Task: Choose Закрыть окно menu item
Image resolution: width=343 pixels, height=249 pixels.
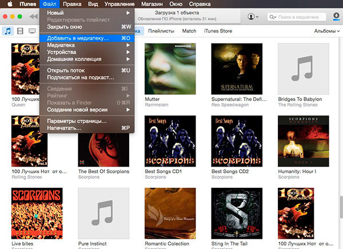Action: click(87, 27)
